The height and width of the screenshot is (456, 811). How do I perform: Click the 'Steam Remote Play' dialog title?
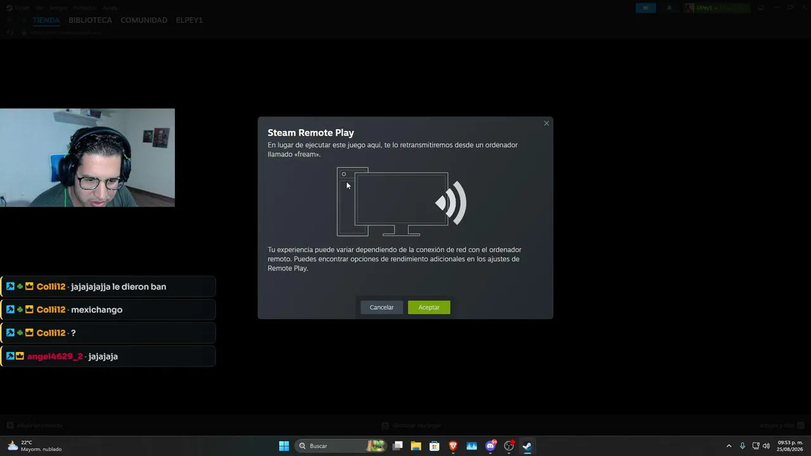click(310, 133)
